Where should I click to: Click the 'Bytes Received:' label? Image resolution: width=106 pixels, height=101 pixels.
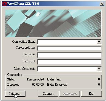[57, 85]
